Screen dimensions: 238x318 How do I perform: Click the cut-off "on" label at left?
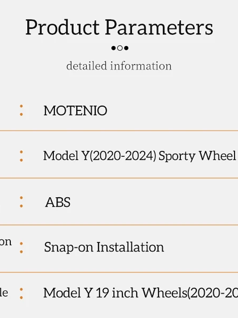6,242
